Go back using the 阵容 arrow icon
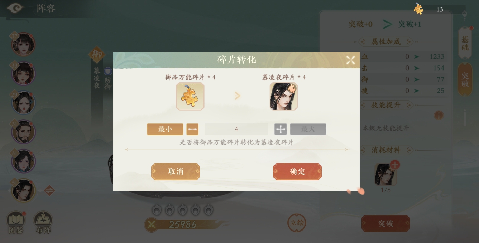 (x=15, y=8)
